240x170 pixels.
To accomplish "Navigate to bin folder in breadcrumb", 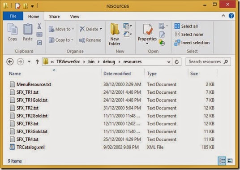I will point(91,61).
